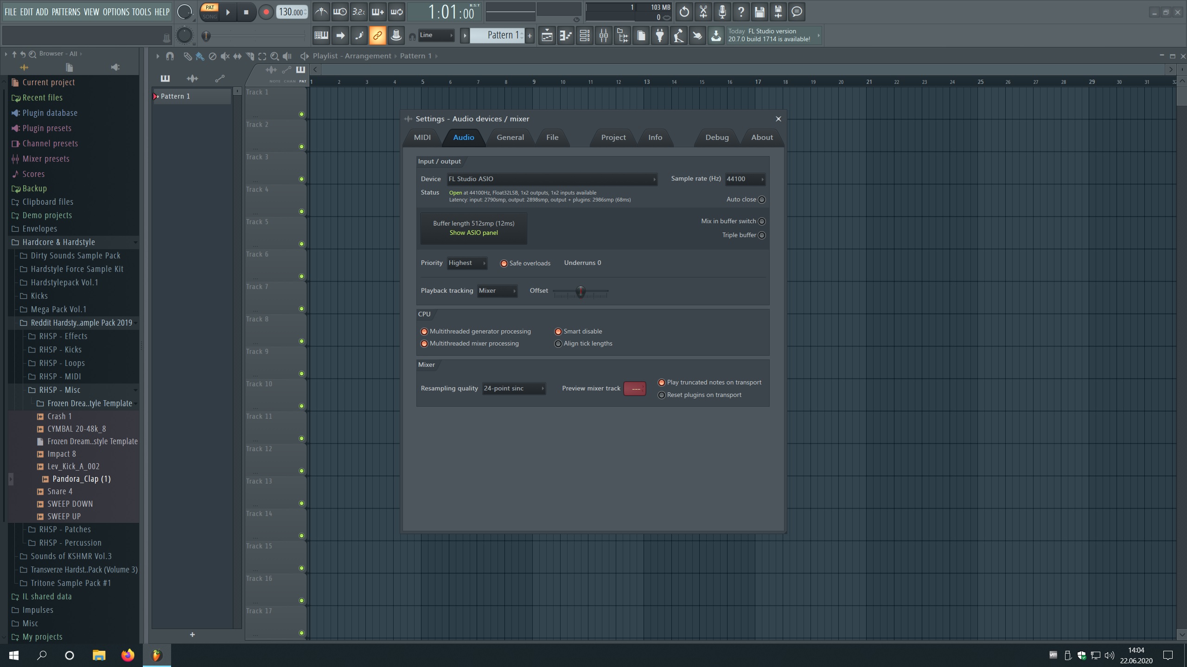The image size is (1187, 667).
Task: Enable Reset plugins on transport
Action: point(662,395)
